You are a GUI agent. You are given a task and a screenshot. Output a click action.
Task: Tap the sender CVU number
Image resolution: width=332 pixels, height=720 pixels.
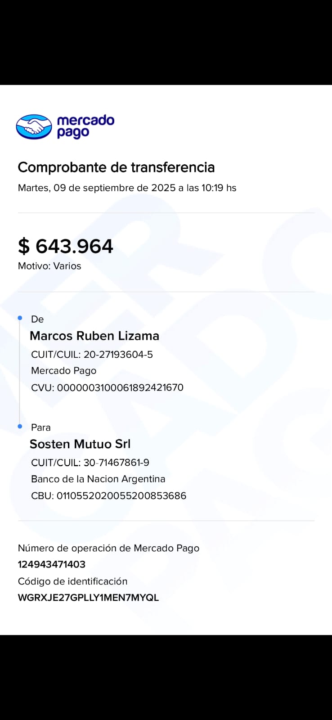point(107,387)
